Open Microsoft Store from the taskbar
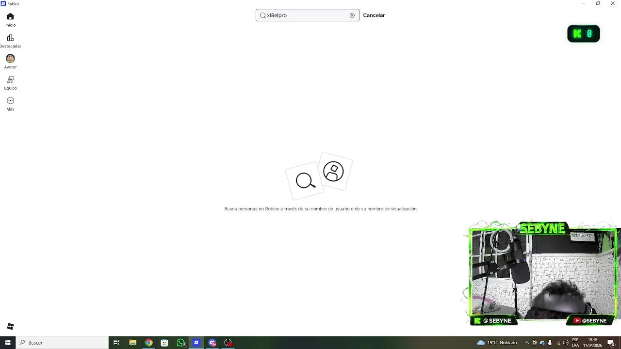Screen dimensions: 621x349 [x=164, y=343]
